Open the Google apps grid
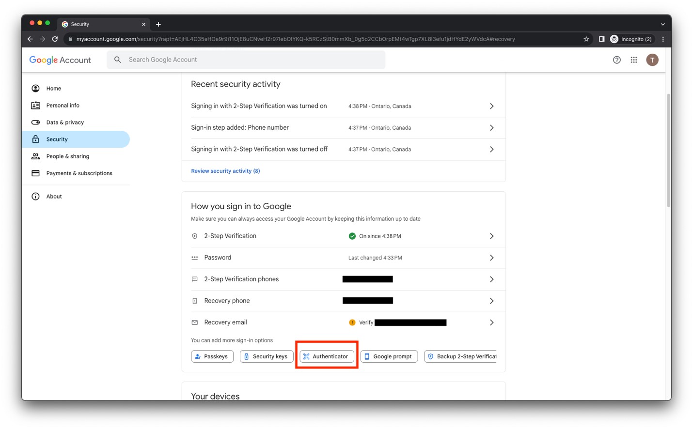The width and height of the screenshot is (693, 429). click(x=634, y=60)
